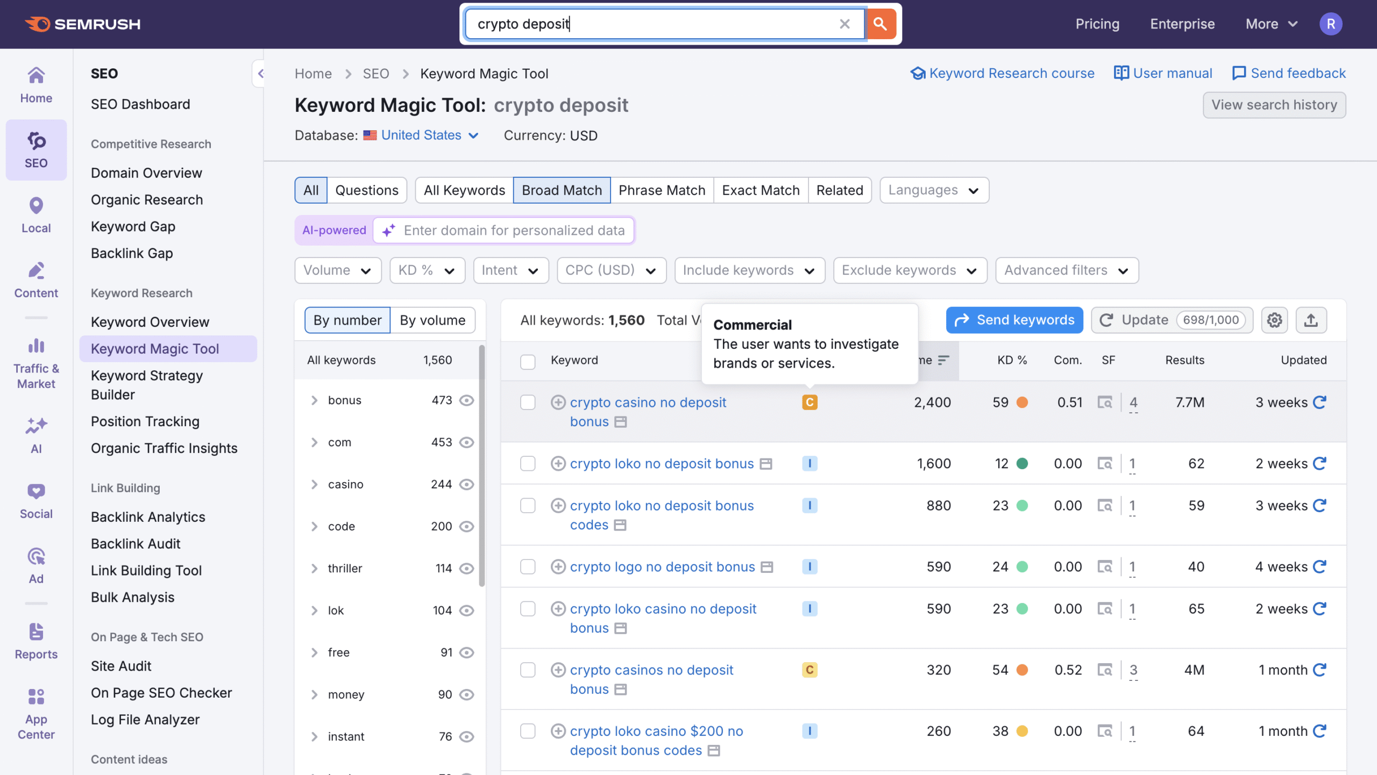
Task: Check crypto loko no deposit bonus row
Action: coord(528,464)
